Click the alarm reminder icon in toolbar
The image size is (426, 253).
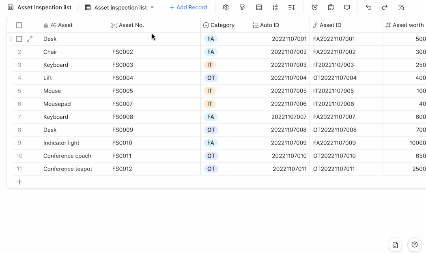(x=314, y=7)
